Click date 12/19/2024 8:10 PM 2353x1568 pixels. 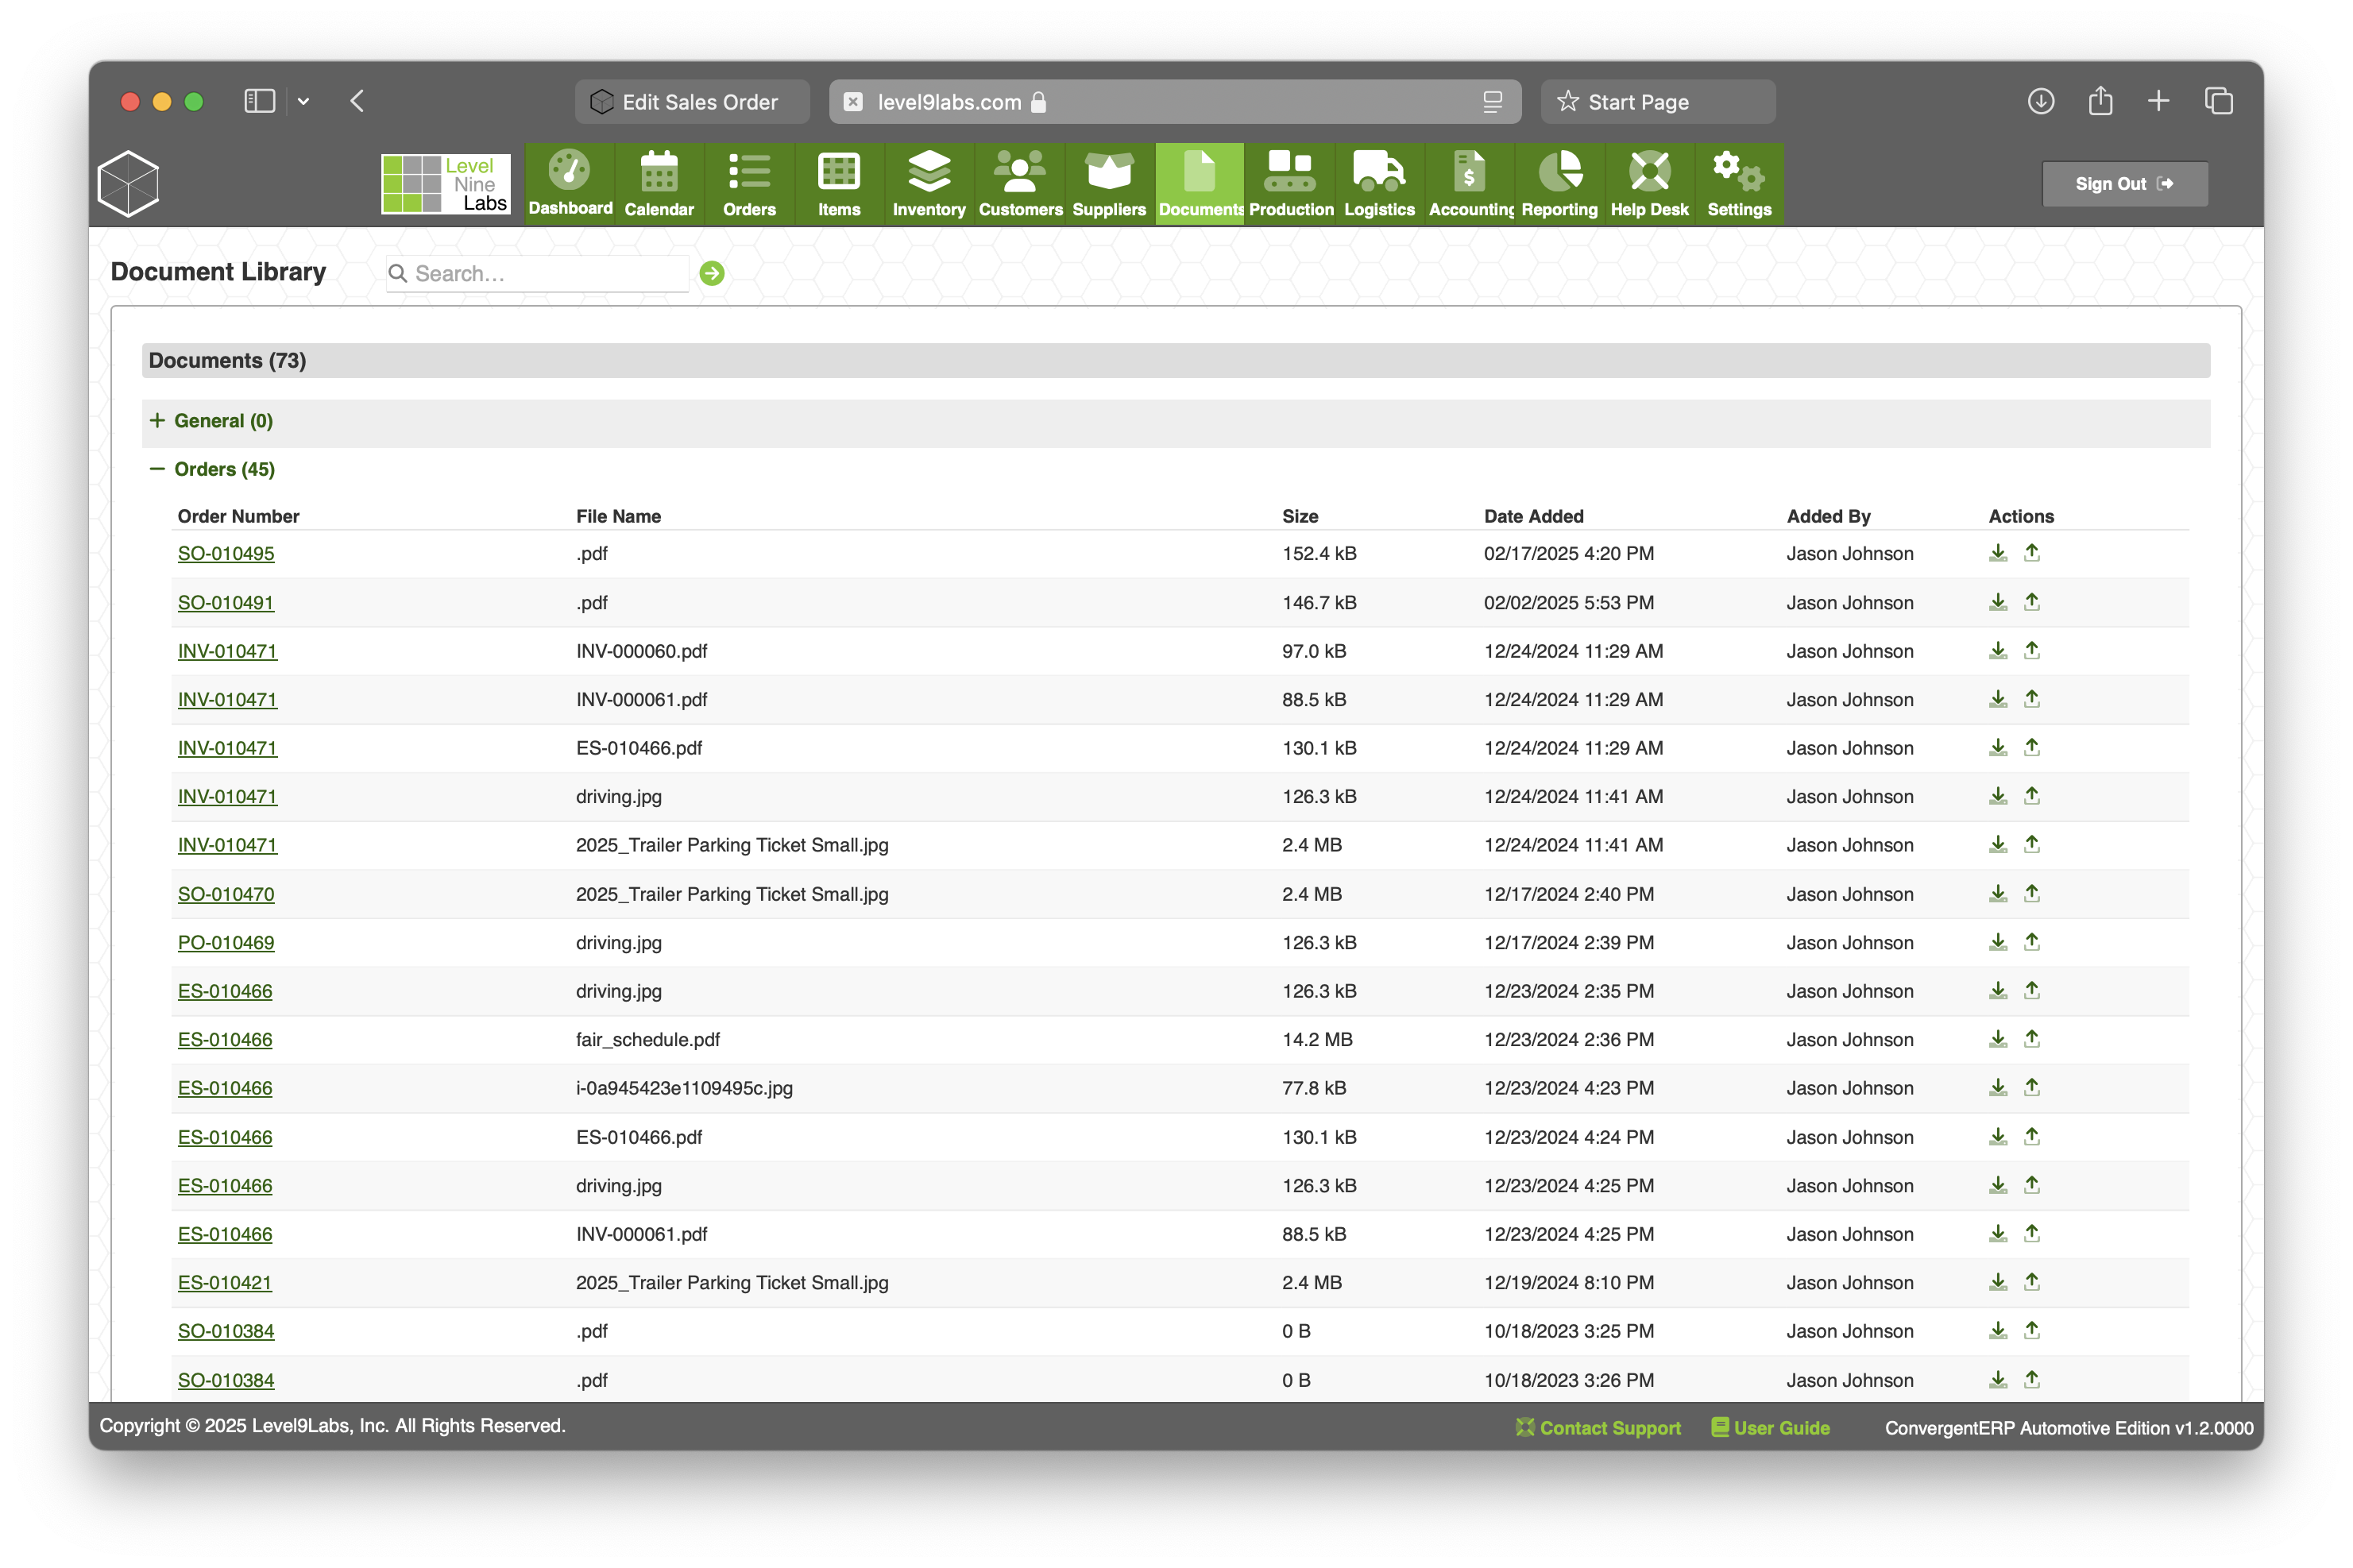(1568, 1283)
